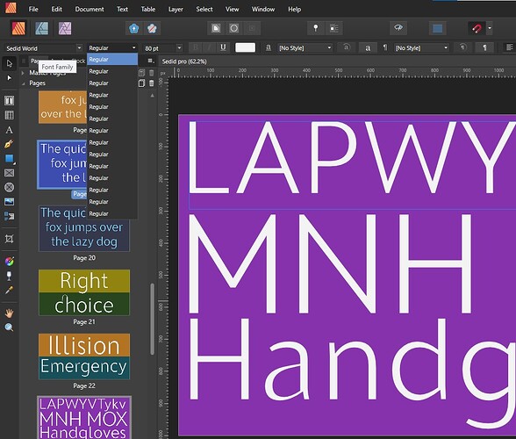Image resolution: width=516 pixels, height=439 pixels.
Task: Select the Artistic Text tool
Action: tap(9, 130)
